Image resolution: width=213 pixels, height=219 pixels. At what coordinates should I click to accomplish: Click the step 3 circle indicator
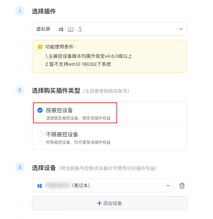20,167
